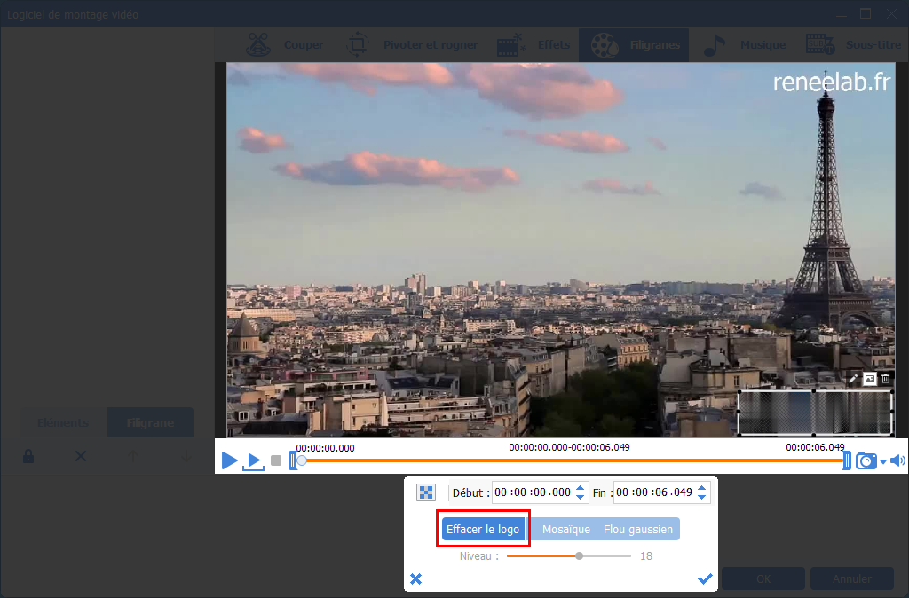Adjust the Niveau slider handle
Image resolution: width=909 pixels, height=598 pixels.
click(580, 555)
